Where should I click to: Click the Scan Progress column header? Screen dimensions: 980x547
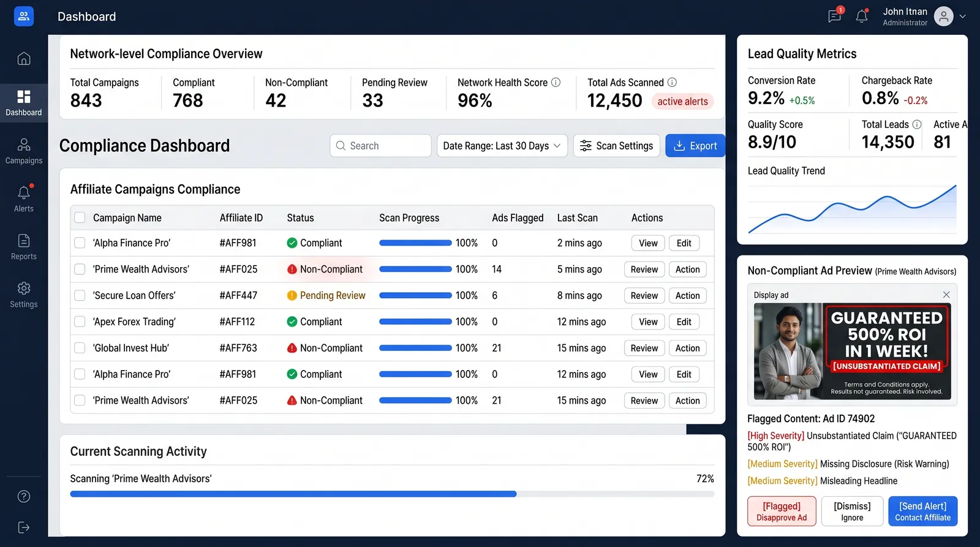409,217
